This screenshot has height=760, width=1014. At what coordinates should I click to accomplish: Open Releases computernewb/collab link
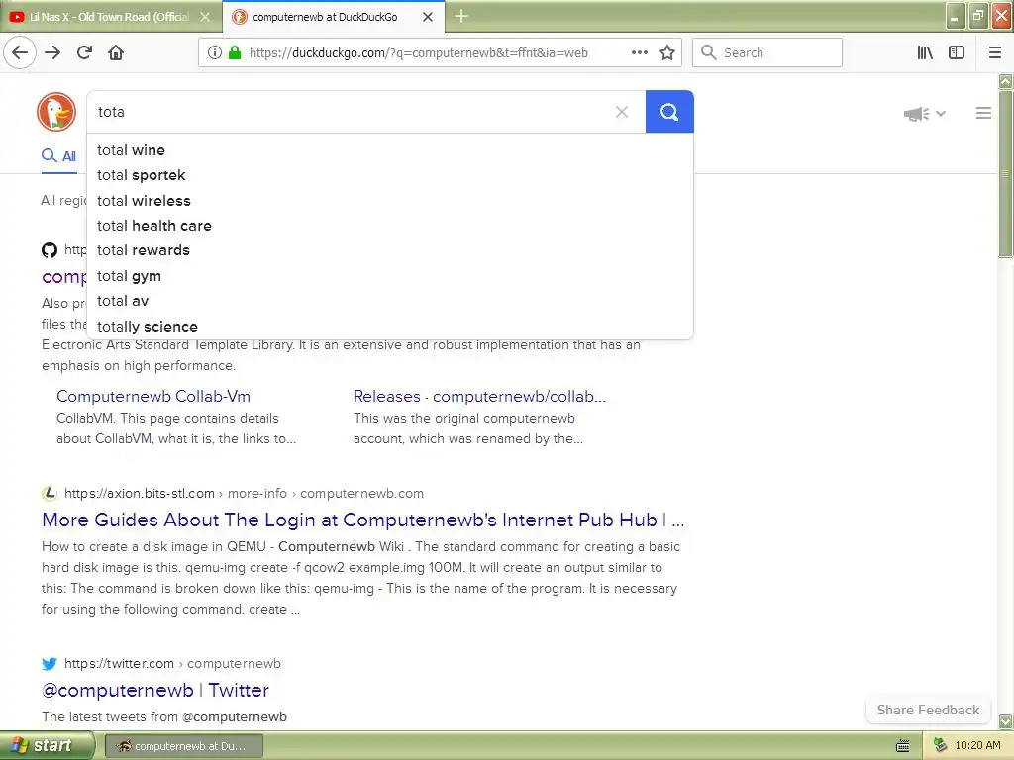pyautogui.click(x=479, y=396)
